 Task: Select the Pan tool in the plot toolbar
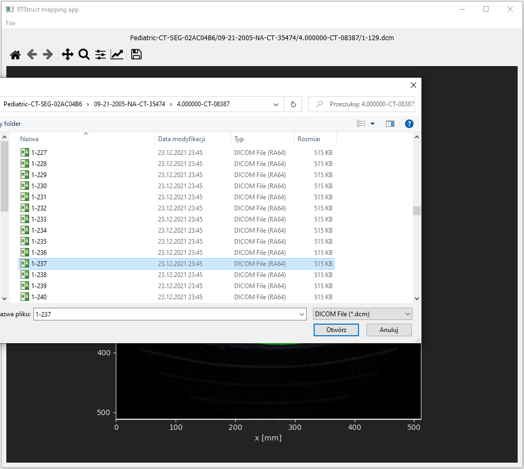[x=68, y=54]
